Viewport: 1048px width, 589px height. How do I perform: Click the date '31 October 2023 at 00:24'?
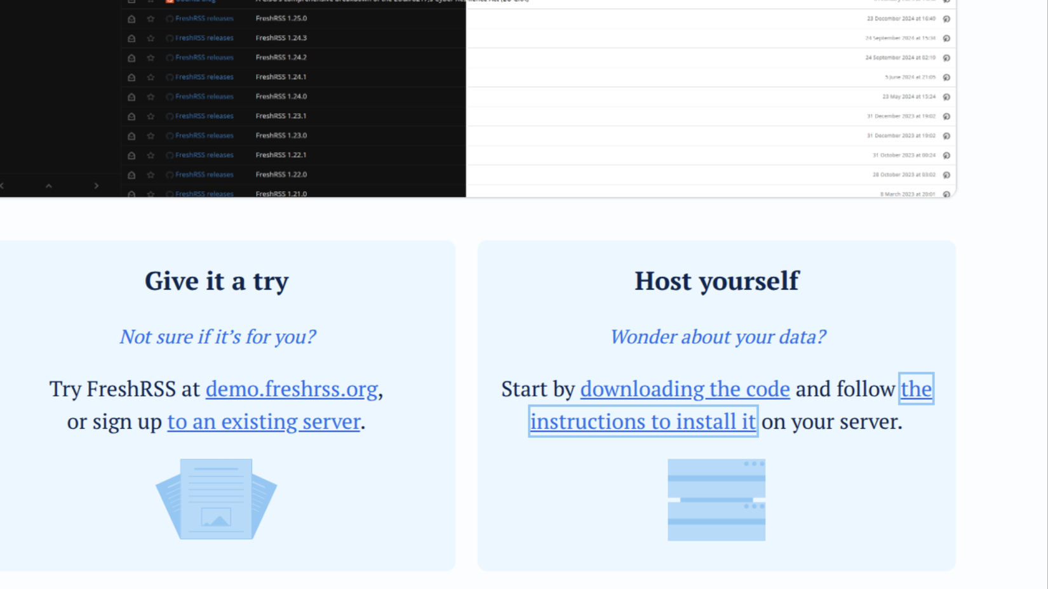coord(904,156)
